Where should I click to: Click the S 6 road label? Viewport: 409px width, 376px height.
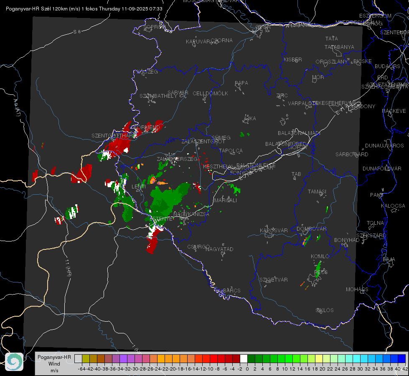pyautogui.click(x=77, y=32)
